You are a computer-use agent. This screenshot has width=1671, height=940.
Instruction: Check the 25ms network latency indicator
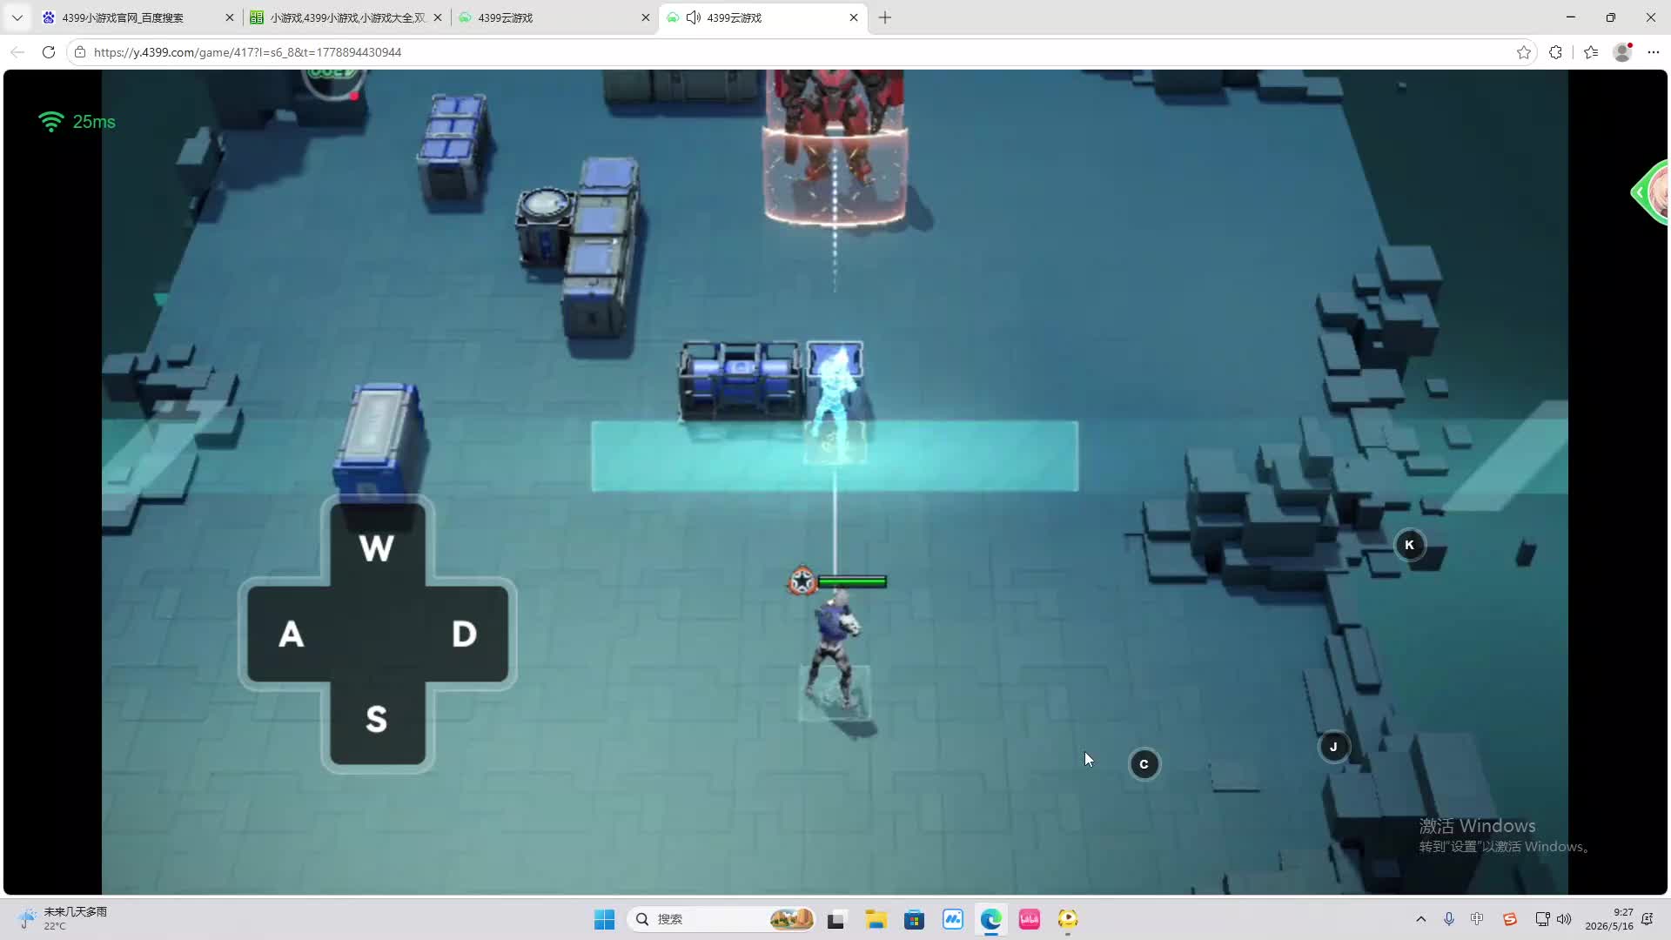pyautogui.click(x=77, y=122)
